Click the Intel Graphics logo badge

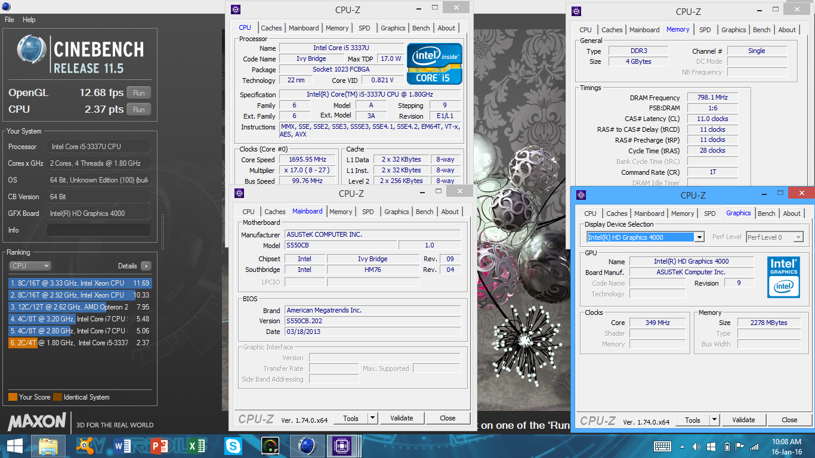coord(783,277)
